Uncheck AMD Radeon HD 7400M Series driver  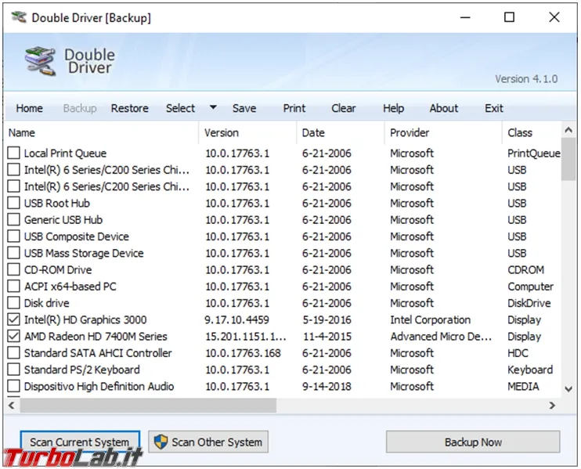click(14, 336)
